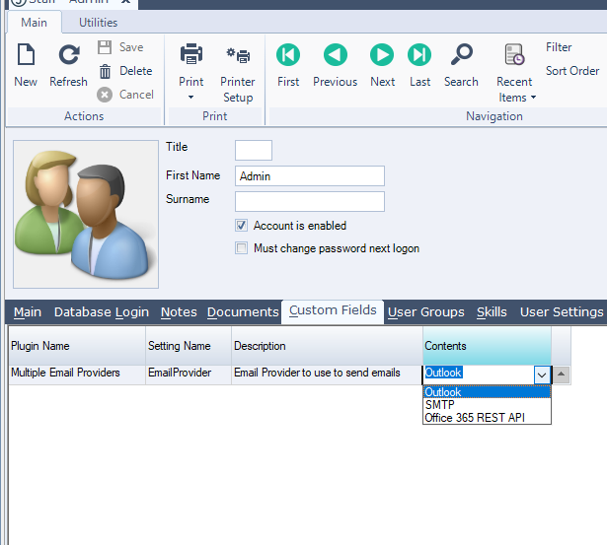The image size is (607, 545).
Task: Open the Database Login tab
Action: tap(102, 312)
